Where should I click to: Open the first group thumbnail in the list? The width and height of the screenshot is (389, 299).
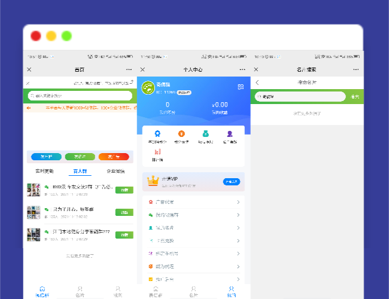(34, 190)
